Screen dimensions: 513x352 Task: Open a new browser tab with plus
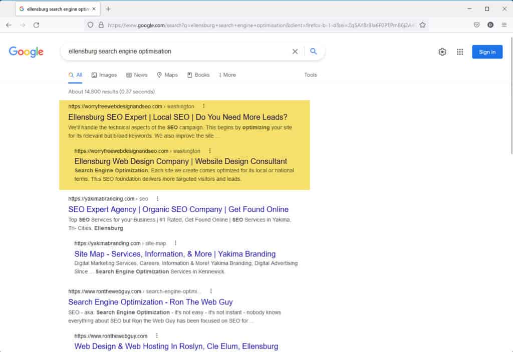click(x=108, y=9)
